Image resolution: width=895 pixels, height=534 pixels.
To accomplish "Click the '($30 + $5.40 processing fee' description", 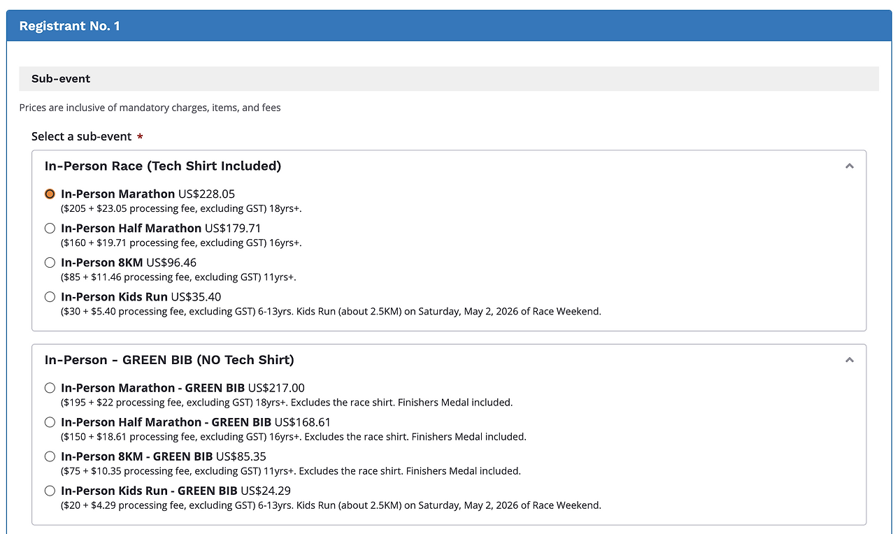I will (x=331, y=311).
